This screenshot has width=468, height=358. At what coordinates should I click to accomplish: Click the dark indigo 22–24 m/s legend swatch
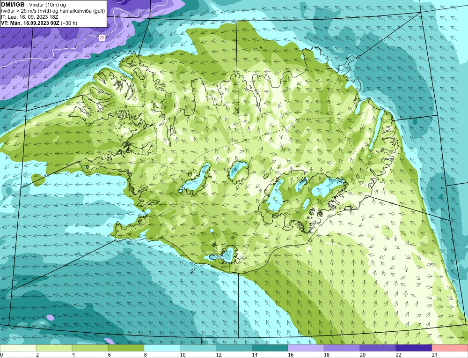(x=414, y=348)
